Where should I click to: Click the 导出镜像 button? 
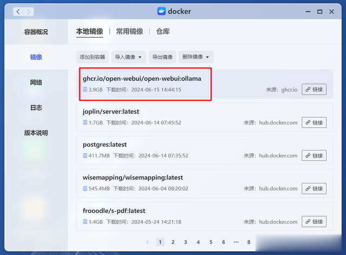(x=162, y=57)
